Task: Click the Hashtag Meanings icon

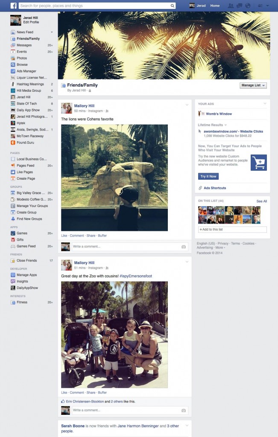Action: point(13,84)
